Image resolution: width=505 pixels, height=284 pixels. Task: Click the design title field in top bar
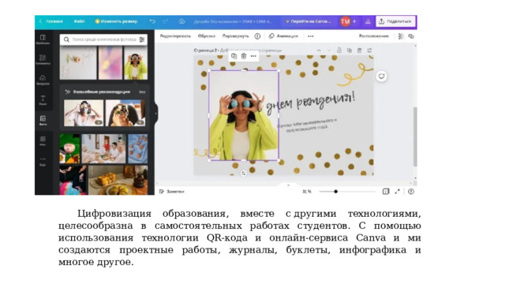[x=233, y=21]
